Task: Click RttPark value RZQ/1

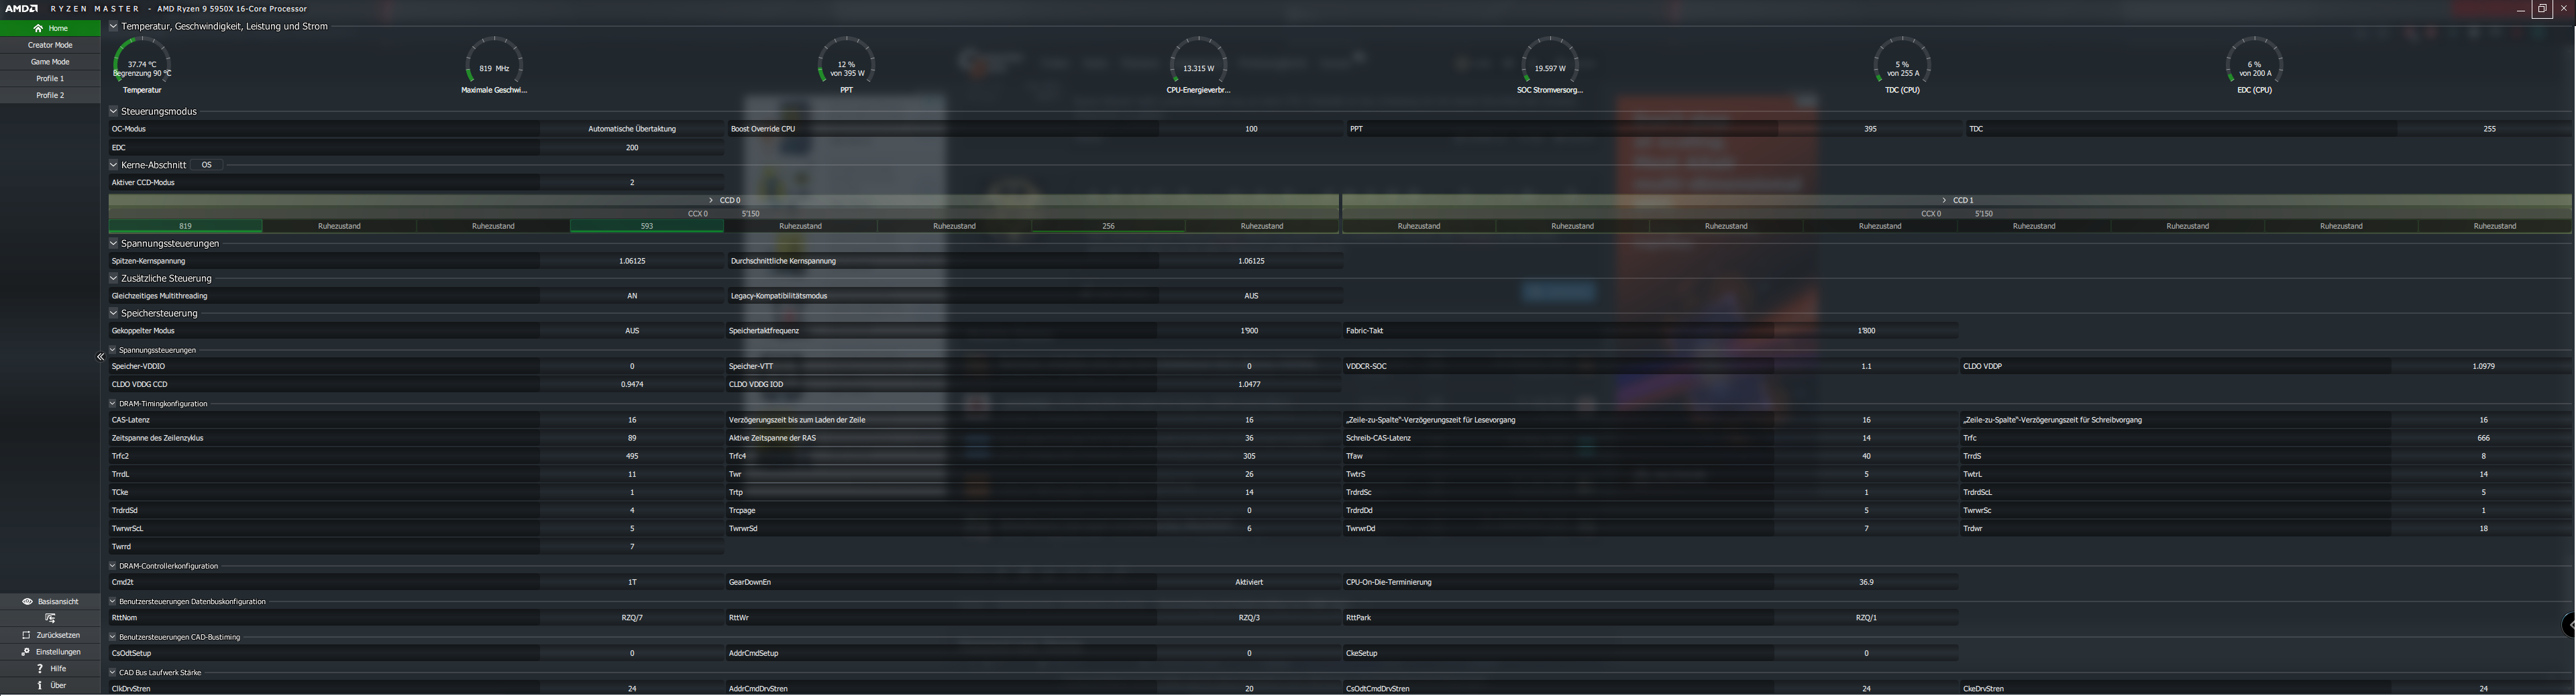Action: tap(1866, 618)
